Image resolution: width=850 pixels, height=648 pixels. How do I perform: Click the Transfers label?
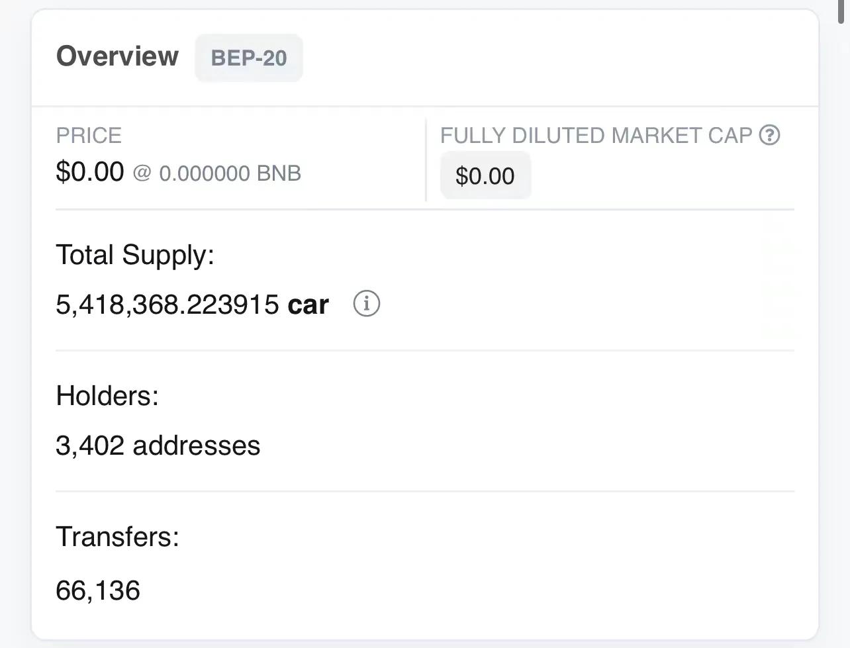click(117, 537)
